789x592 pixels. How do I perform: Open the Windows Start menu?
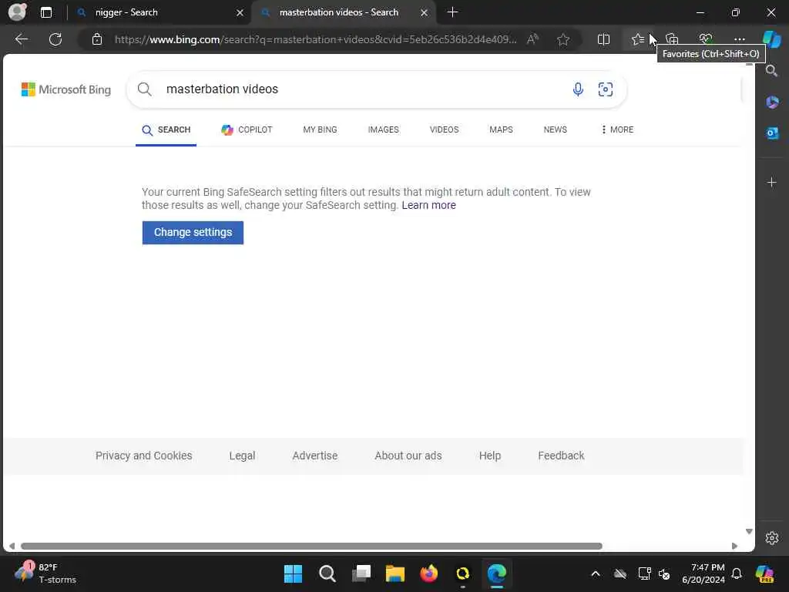293,573
